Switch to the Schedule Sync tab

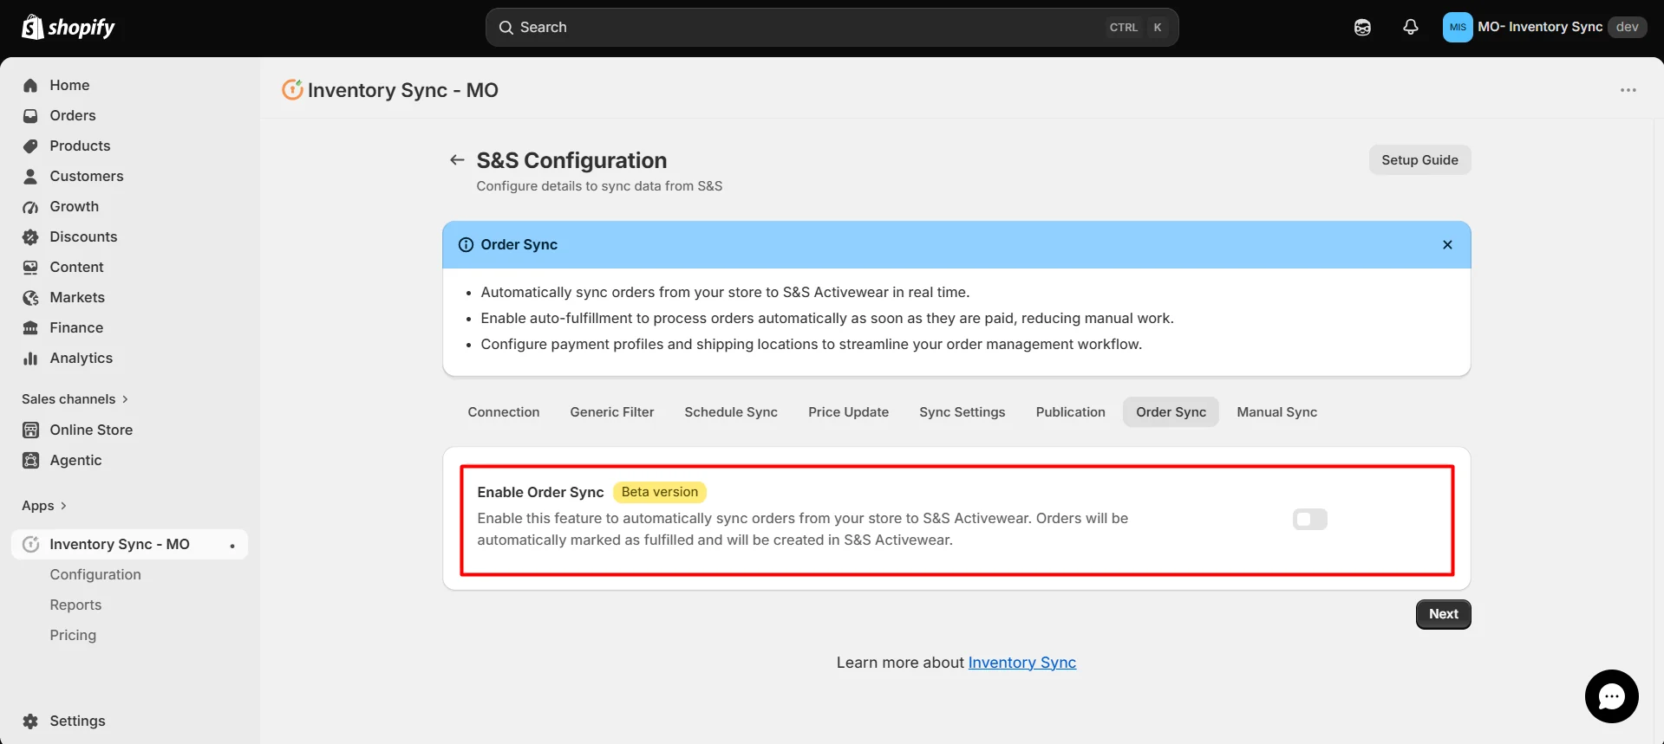pos(731,412)
